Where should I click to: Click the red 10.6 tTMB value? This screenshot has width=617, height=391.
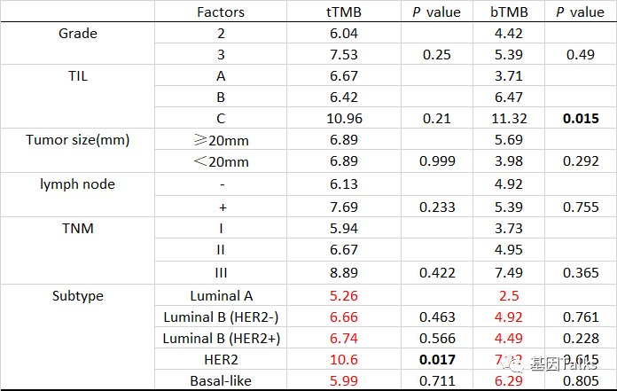(343, 360)
